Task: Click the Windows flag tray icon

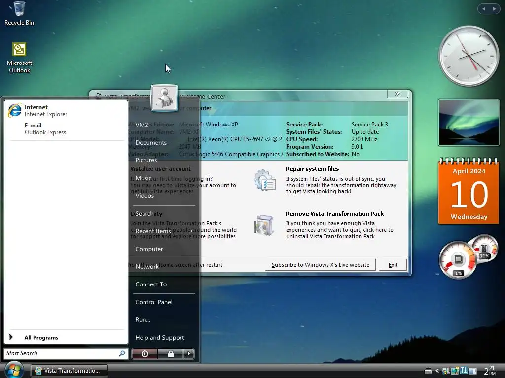Action: click(446, 371)
